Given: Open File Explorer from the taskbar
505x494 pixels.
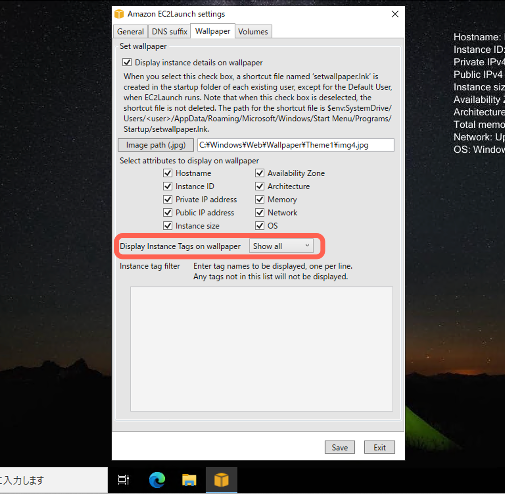Looking at the screenshot, I should click(x=189, y=480).
